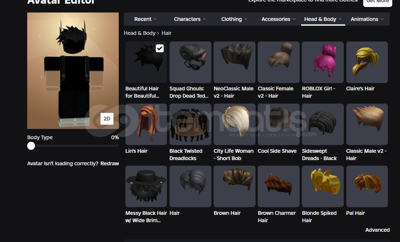Click the Classic Male v2 - Hair label
400x242 pixels.
[x=366, y=155]
